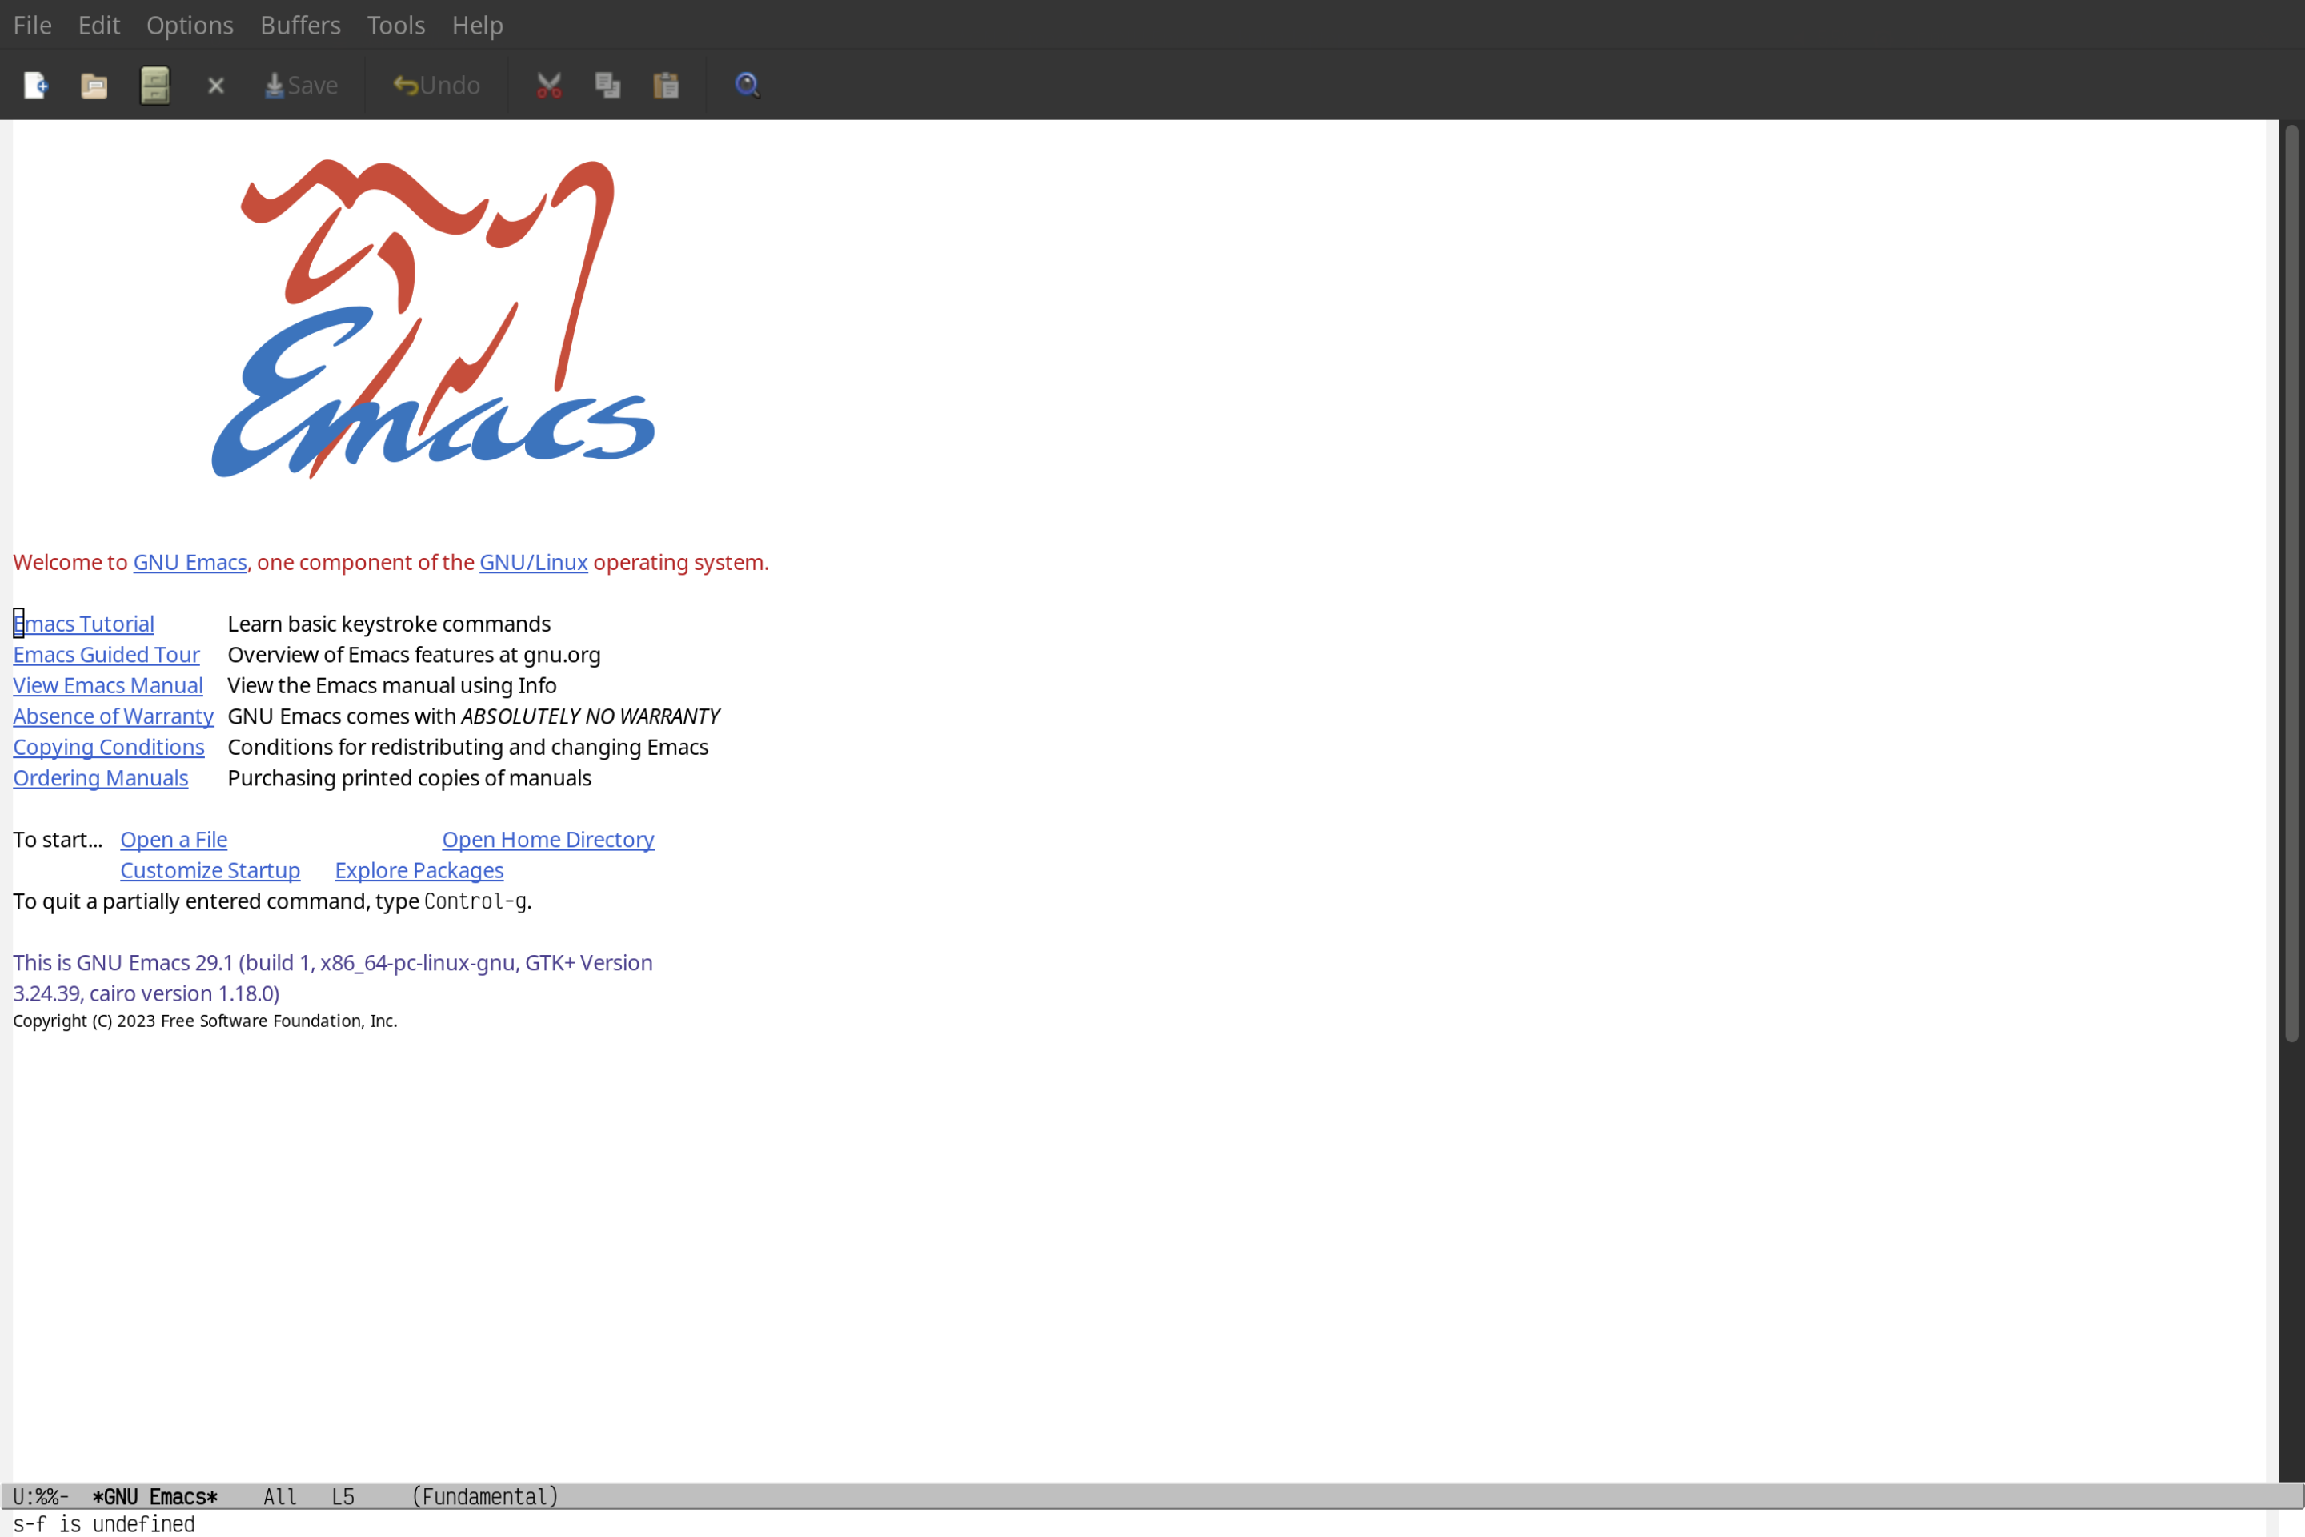Open the File menu
This screenshot has width=2305, height=1537.
click(x=31, y=24)
